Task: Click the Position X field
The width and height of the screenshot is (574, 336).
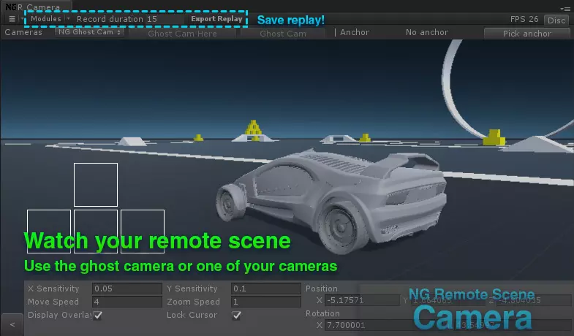Action: click(362, 300)
